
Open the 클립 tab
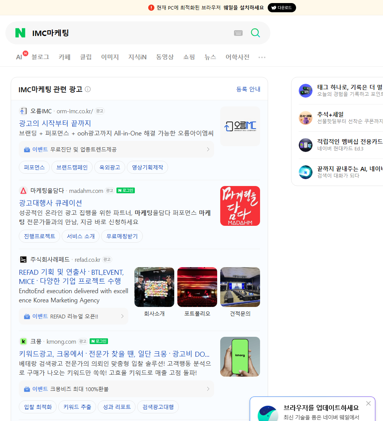(86, 57)
